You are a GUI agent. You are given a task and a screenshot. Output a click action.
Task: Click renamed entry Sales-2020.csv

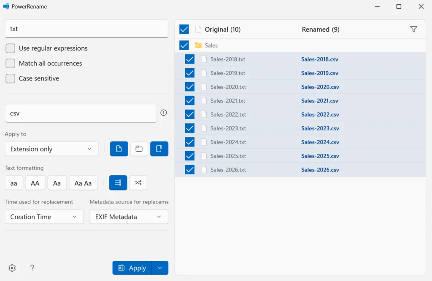320,87
